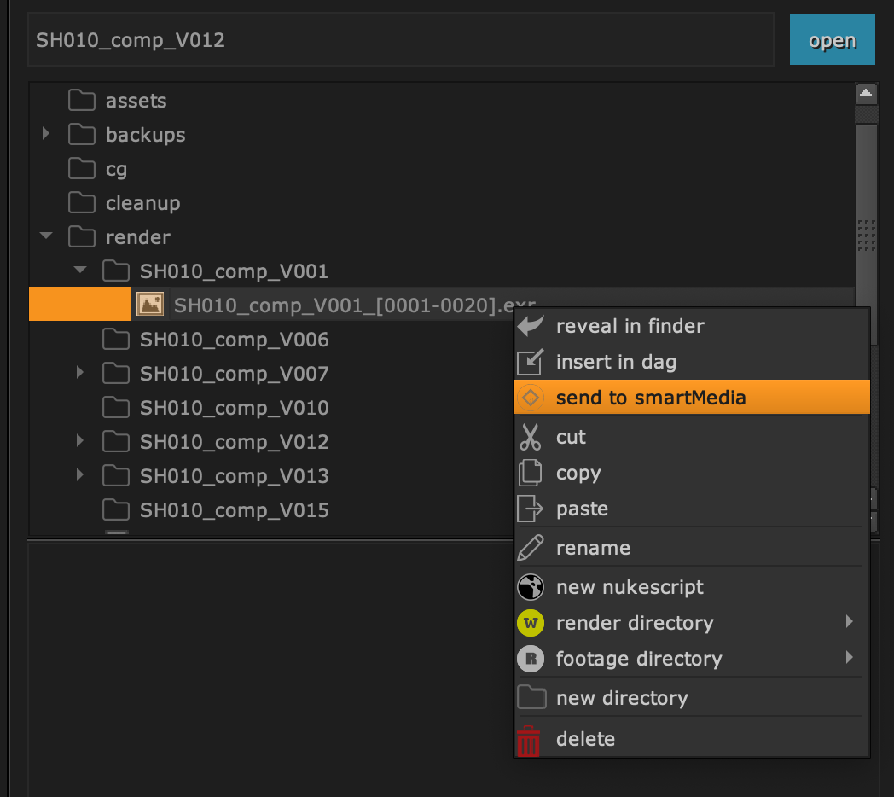Click the send to smartMedia diamond icon
This screenshot has width=894, height=797.
click(x=531, y=398)
